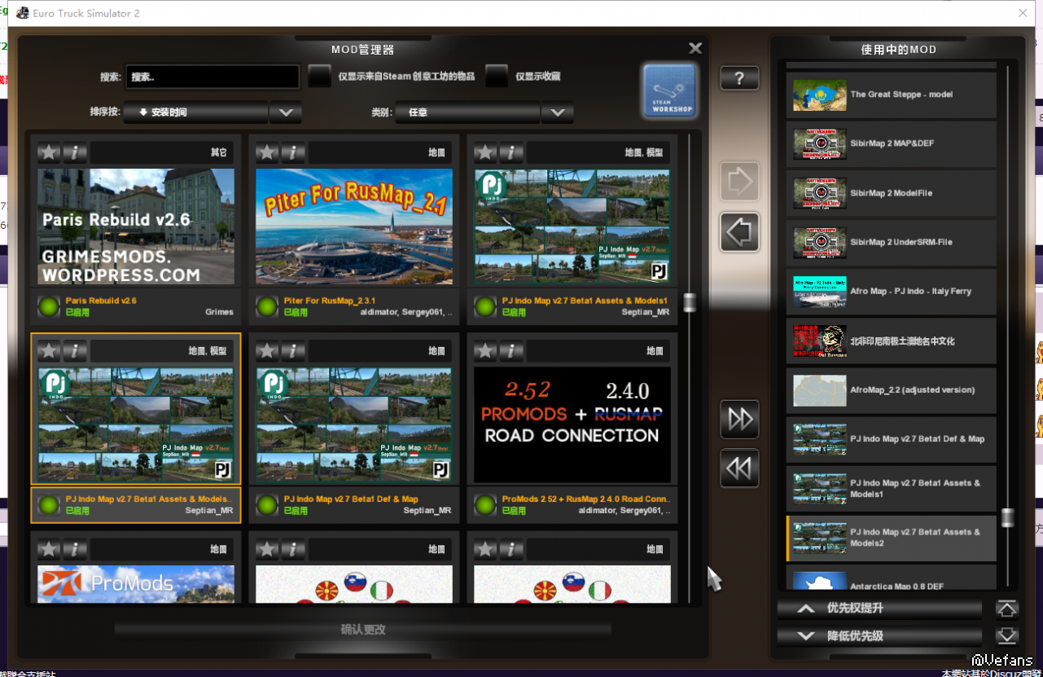Screen dimensions: 1043x677
Task: Click the 优先权提升 raise priority button
Action: point(879,609)
